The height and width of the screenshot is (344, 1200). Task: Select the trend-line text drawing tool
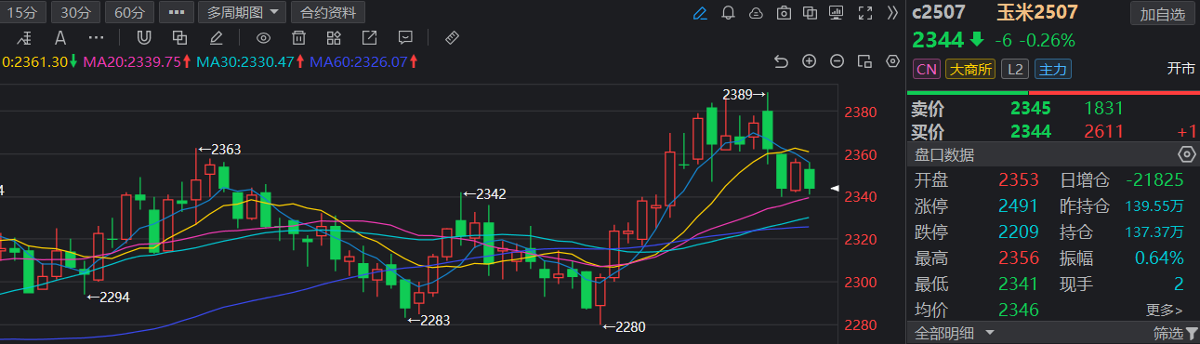[x=24, y=38]
